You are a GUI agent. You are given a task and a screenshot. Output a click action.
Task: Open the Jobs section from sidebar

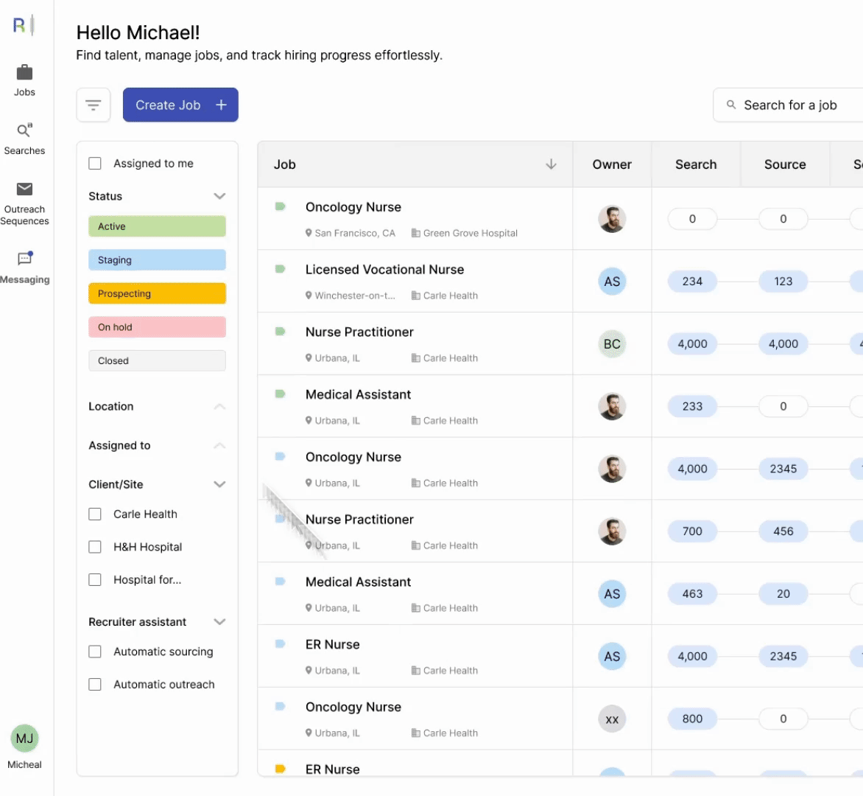click(x=24, y=77)
